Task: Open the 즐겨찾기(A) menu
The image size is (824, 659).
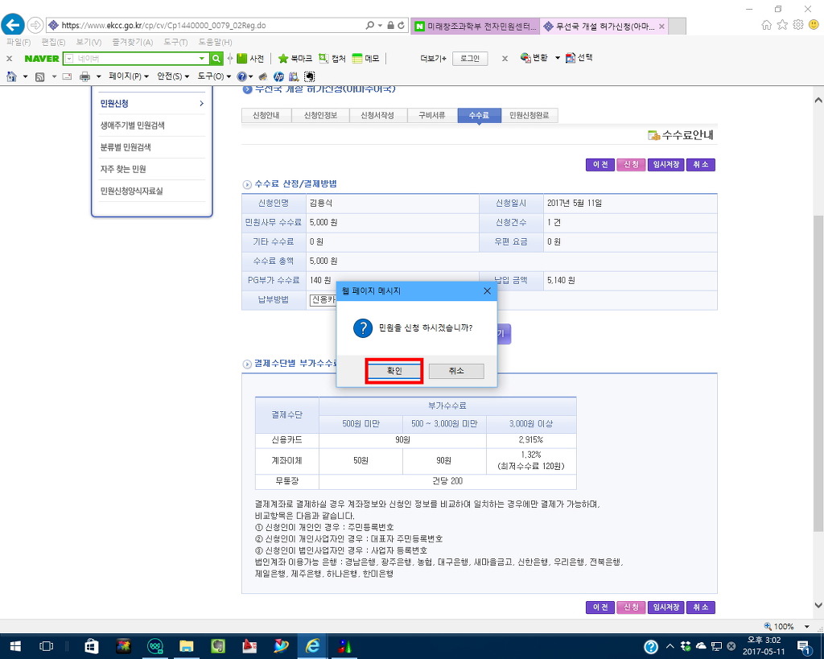Action: 133,42
